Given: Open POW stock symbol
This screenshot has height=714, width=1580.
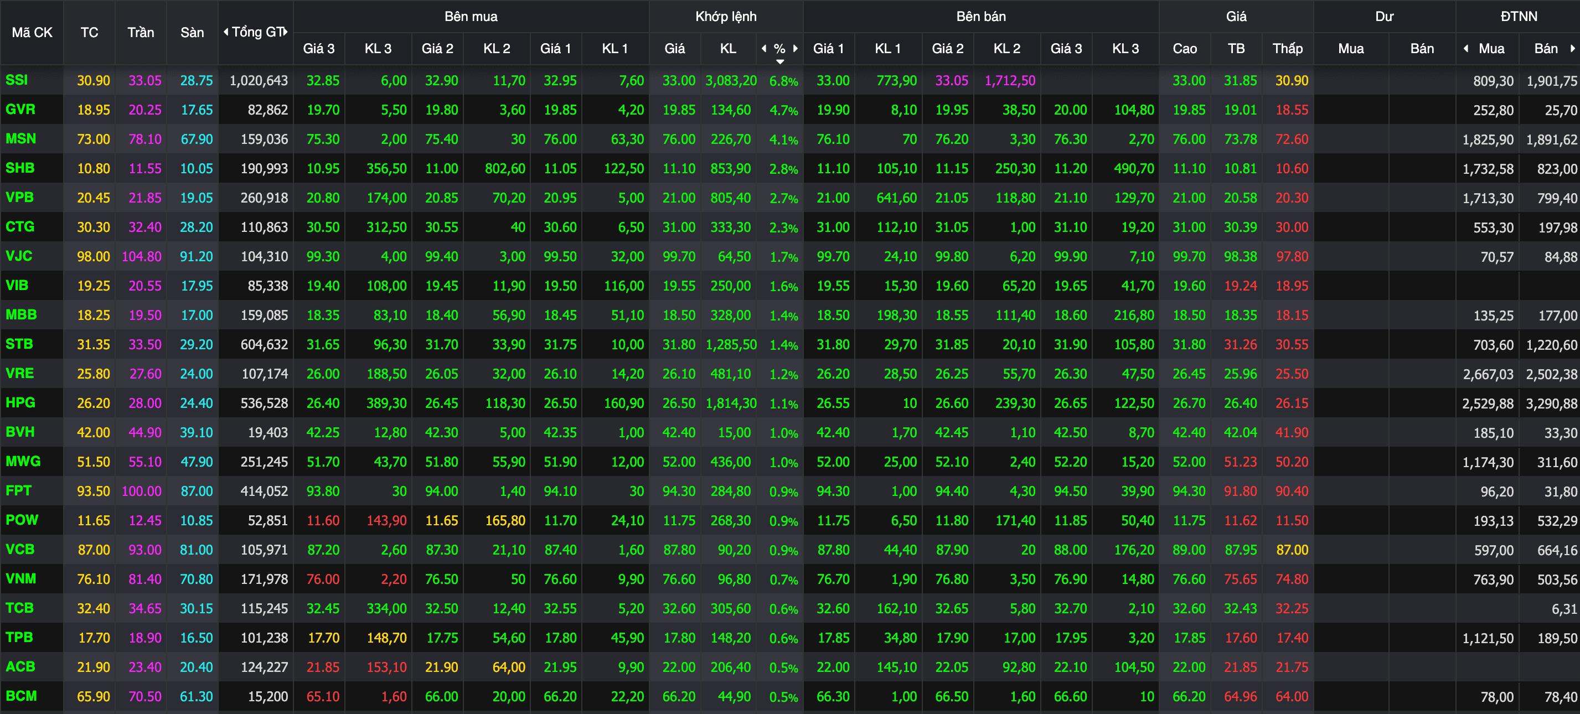Looking at the screenshot, I should (22, 520).
